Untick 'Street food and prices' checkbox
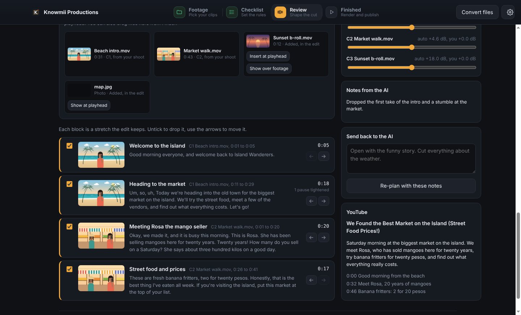The height and width of the screenshot is (315, 521). click(x=69, y=269)
